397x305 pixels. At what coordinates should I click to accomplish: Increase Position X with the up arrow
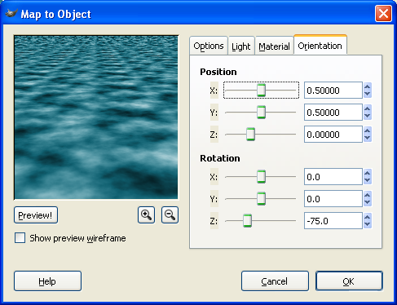368,86
